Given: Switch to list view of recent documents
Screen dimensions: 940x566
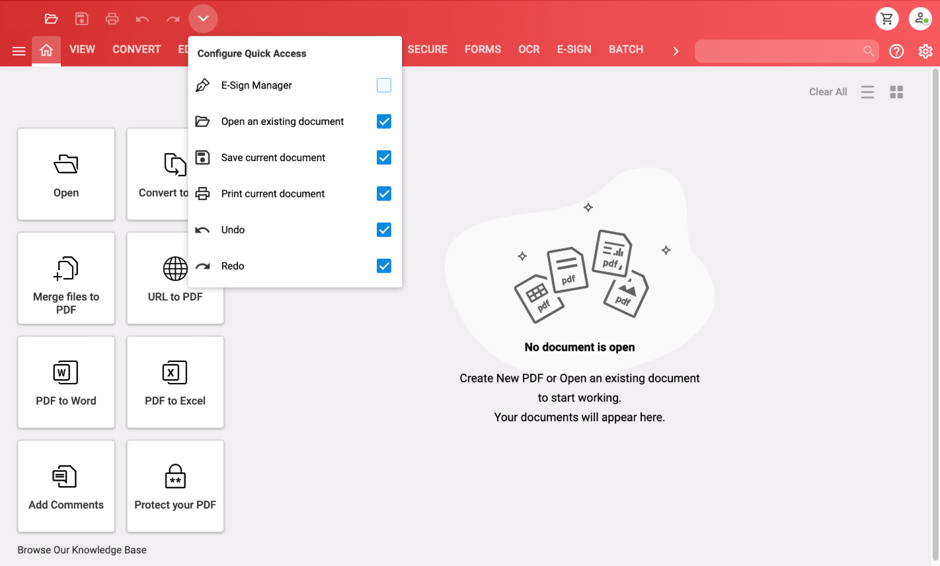Looking at the screenshot, I should click(867, 92).
